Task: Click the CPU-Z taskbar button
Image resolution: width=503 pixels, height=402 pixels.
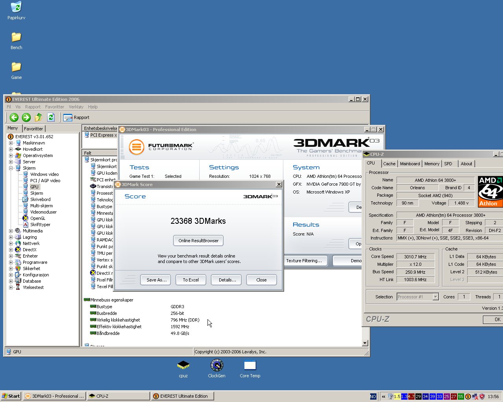Action: (x=118, y=396)
